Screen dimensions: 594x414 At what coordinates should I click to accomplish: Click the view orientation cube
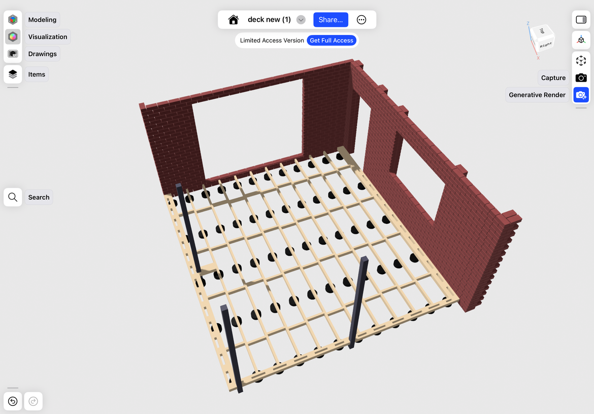point(542,38)
